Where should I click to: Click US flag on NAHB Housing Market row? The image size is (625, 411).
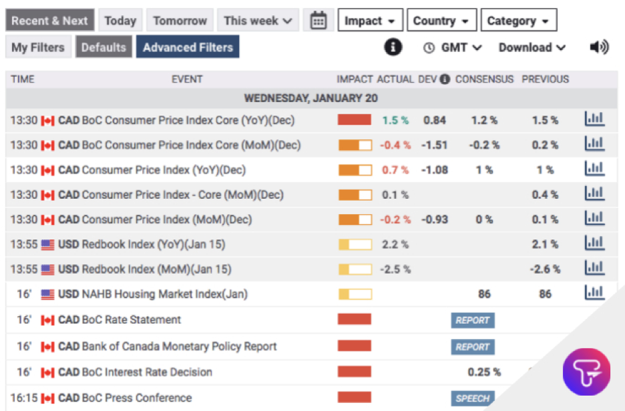point(47,295)
